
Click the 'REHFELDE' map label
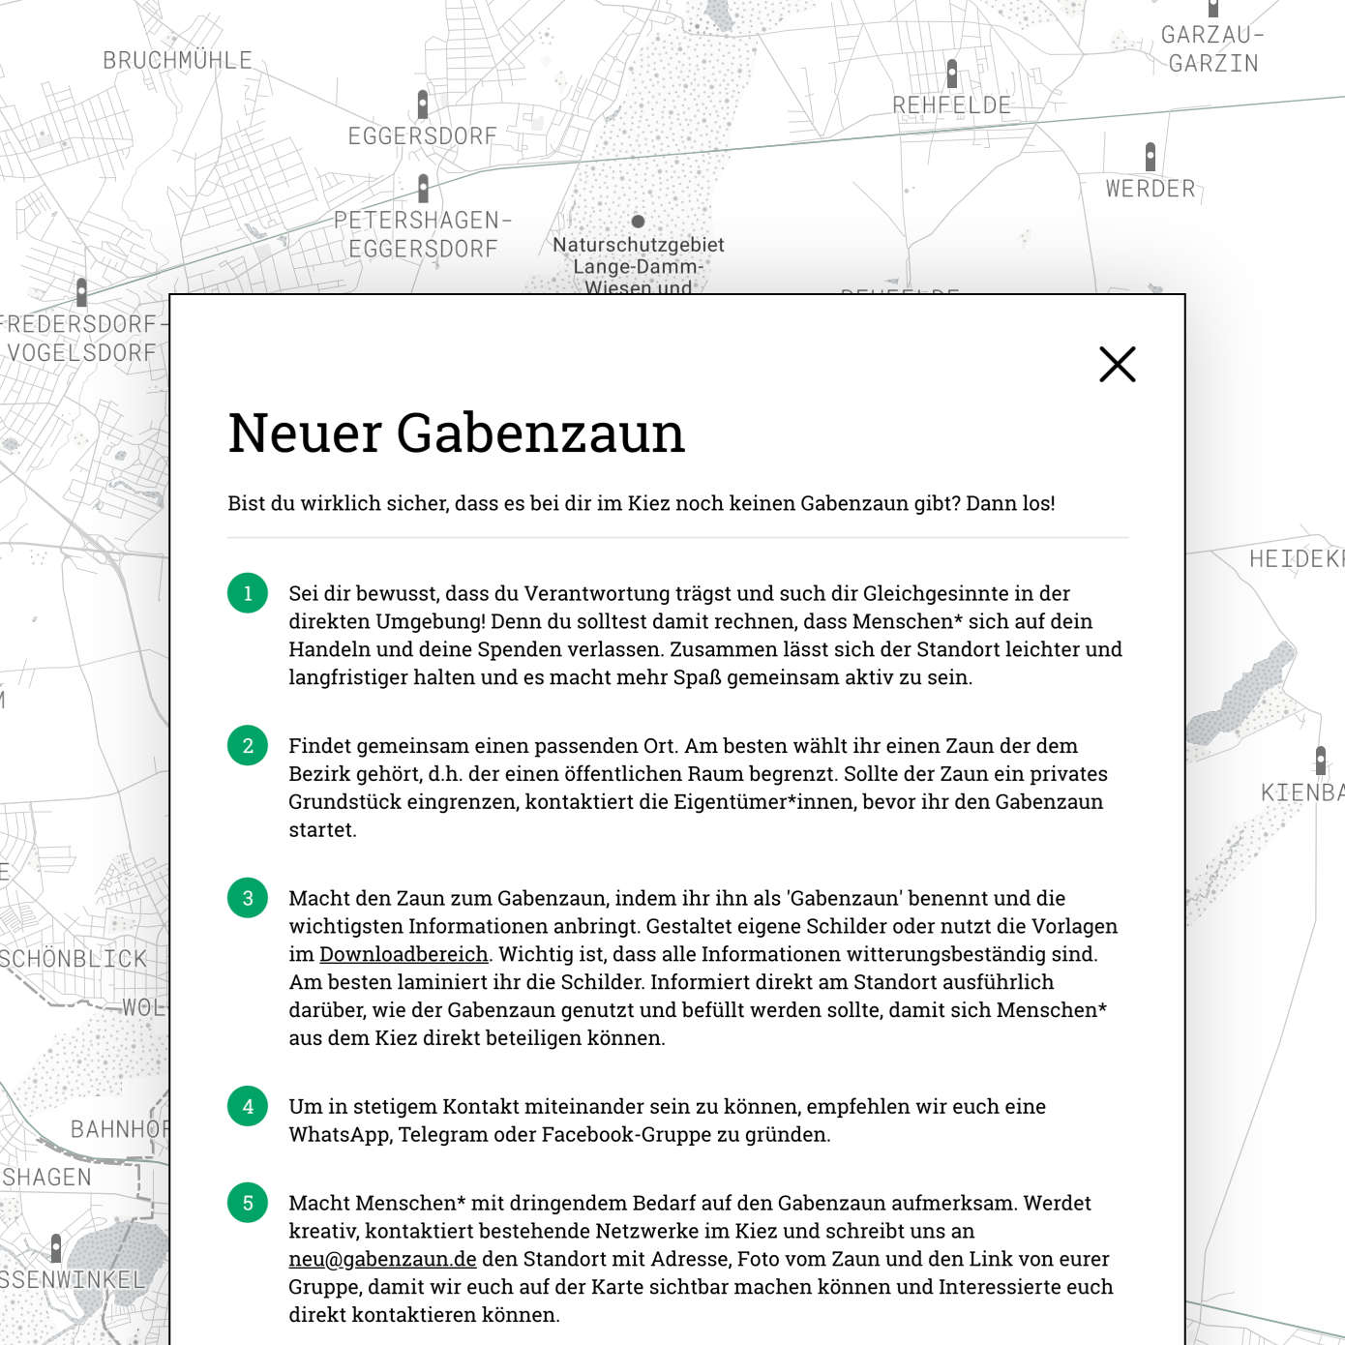952,105
